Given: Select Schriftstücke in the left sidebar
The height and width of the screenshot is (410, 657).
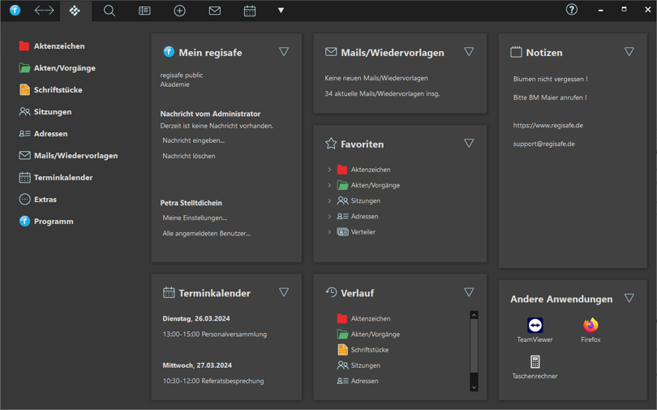Looking at the screenshot, I should click(58, 90).
